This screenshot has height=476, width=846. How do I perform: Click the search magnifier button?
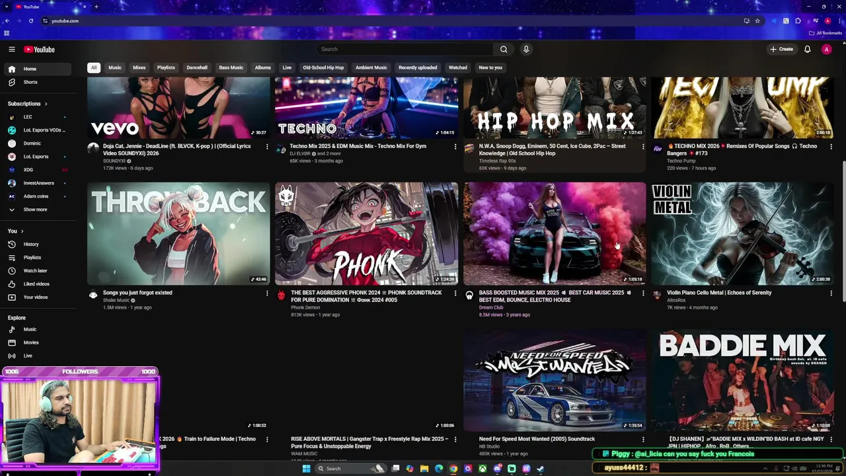click(x=504, y=49)
